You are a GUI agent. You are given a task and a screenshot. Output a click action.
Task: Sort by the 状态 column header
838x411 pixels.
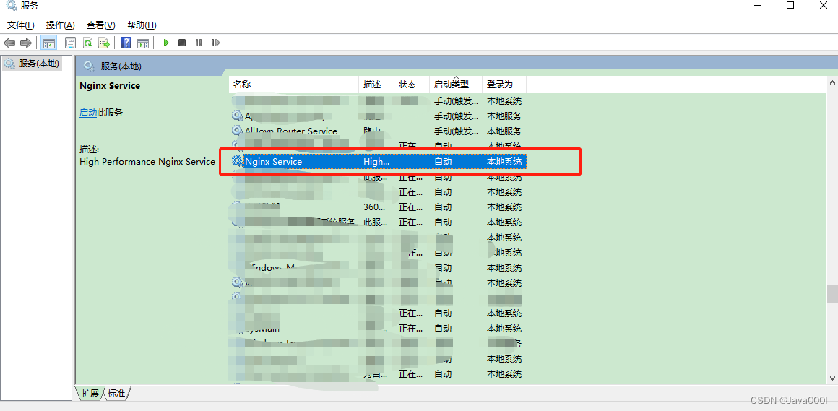point(412,85)
